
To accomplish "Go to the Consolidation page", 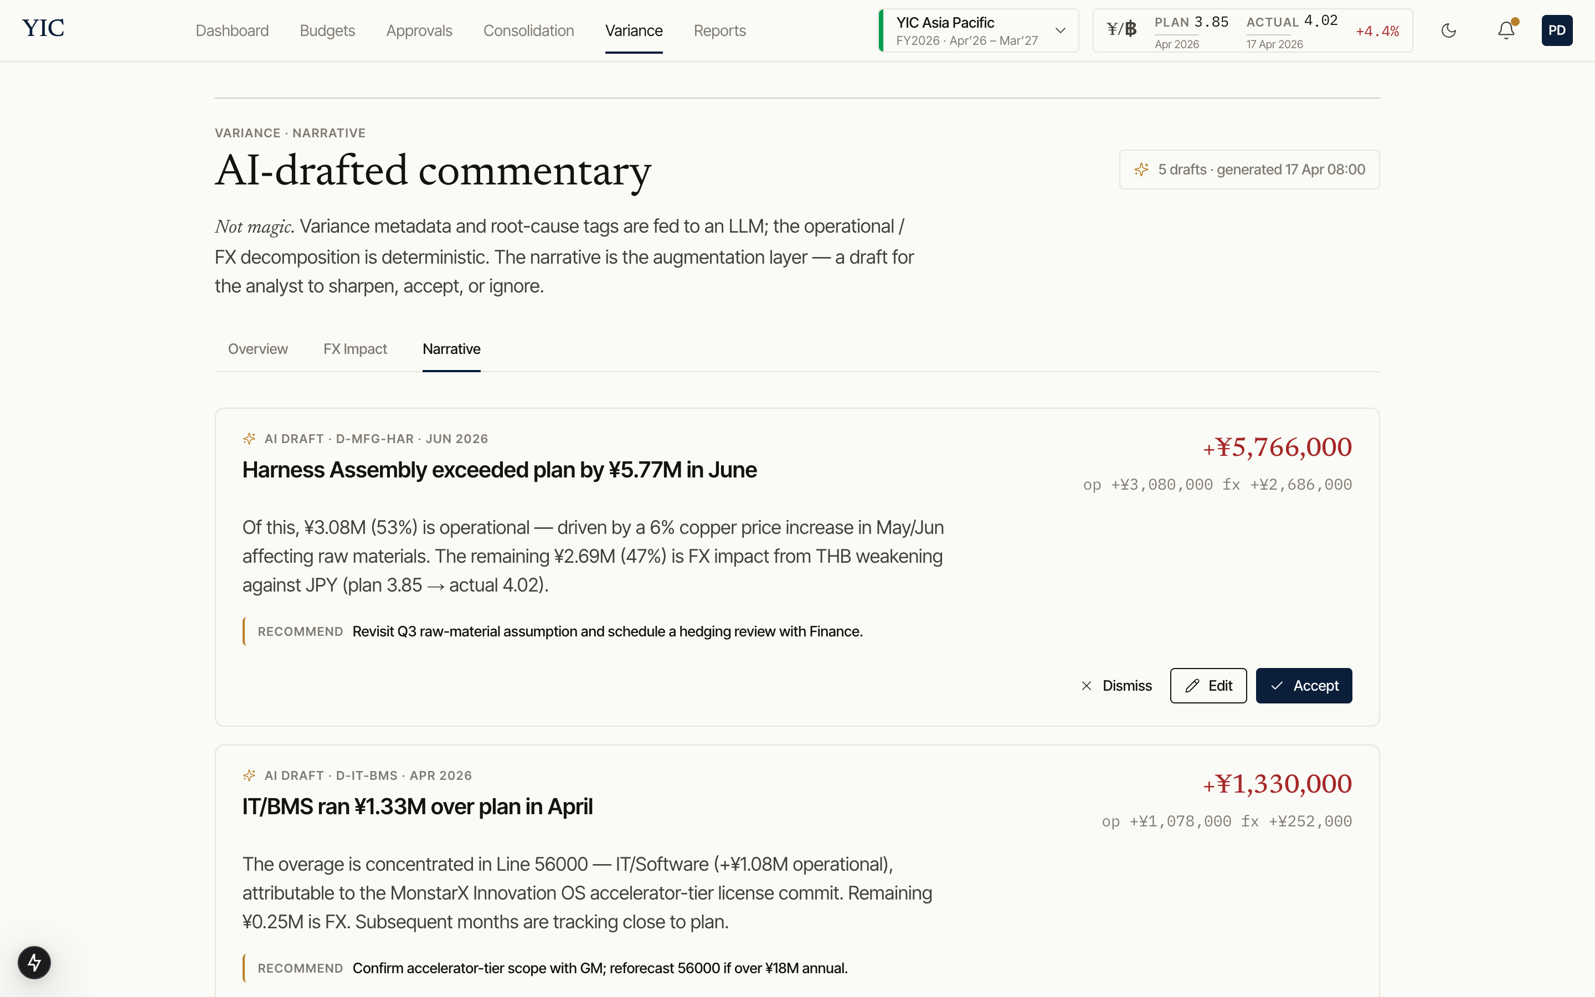I will point(528,30).
